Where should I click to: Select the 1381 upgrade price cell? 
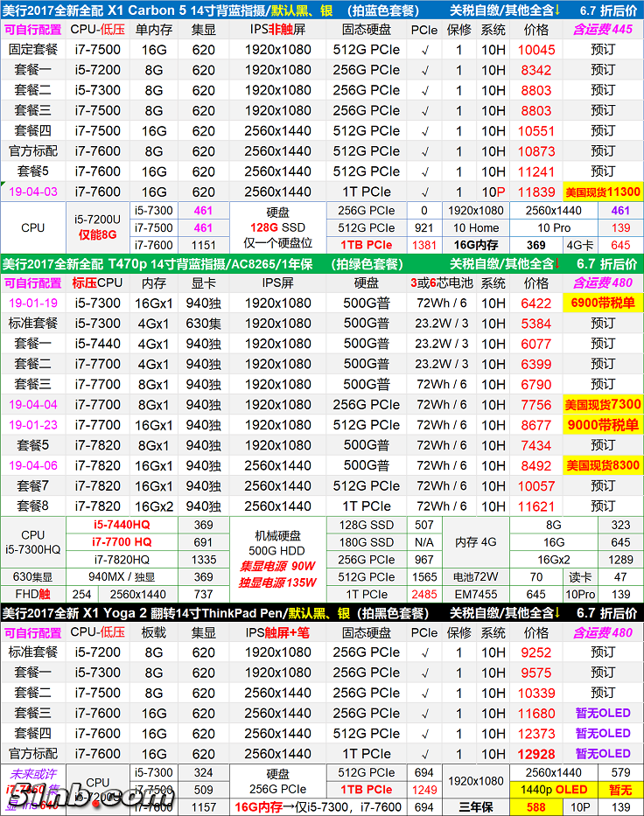coord(423,245)
